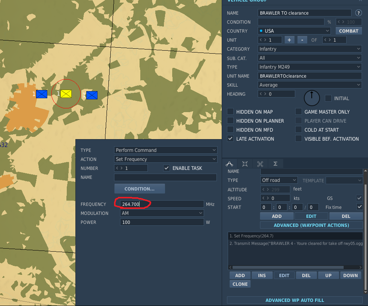Click the actions list EDIT button

coord(284,275)
